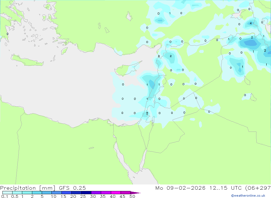Click Crete island on the map
Screen dimensions: 271x198
(27, 60)
